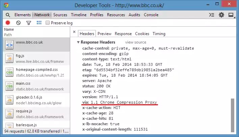Click the 94 requests status bar summary
239x137 pixels.
(36, 131)
